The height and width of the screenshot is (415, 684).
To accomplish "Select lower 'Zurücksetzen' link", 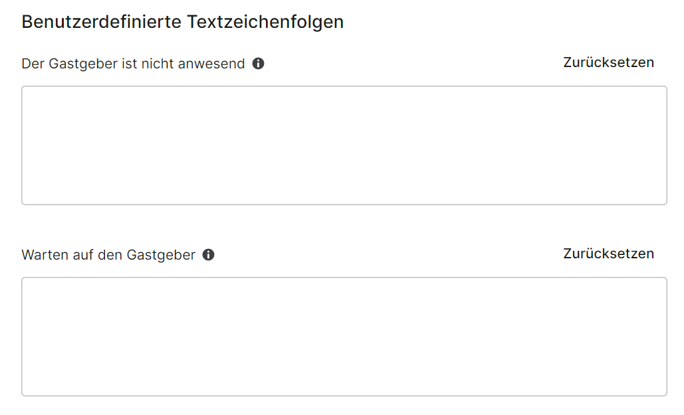I will (x=608, y=254).
